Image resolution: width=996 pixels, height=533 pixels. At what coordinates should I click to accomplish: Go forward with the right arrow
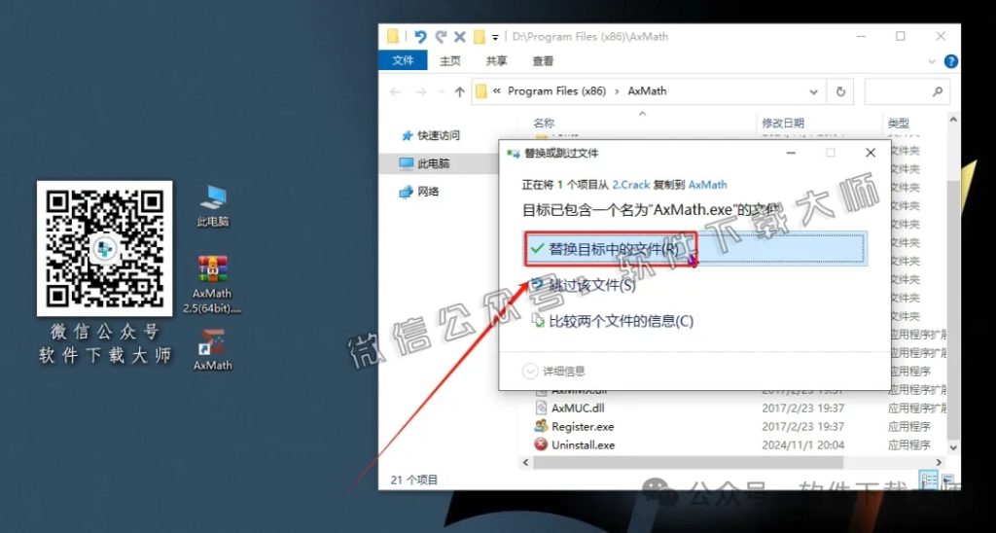[420, 92]
